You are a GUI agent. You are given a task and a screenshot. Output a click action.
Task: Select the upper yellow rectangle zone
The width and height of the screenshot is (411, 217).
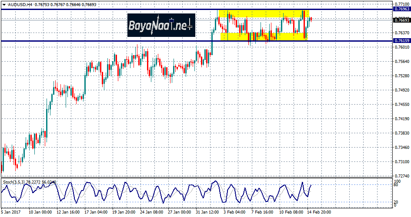pyautogui.click(x=263, y=14)
